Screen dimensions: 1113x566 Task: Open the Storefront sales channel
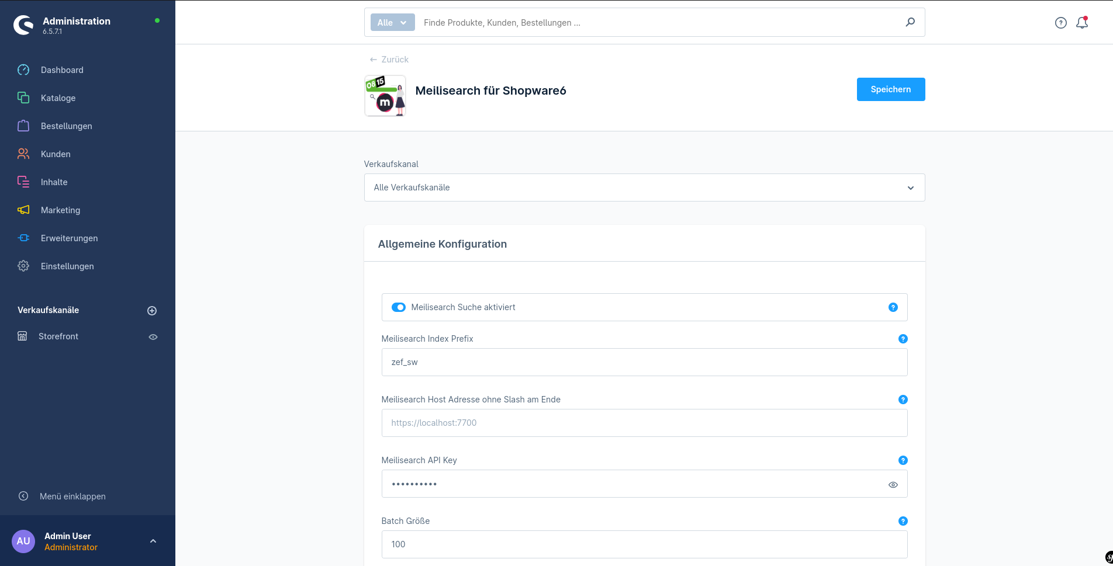[58, 336]
